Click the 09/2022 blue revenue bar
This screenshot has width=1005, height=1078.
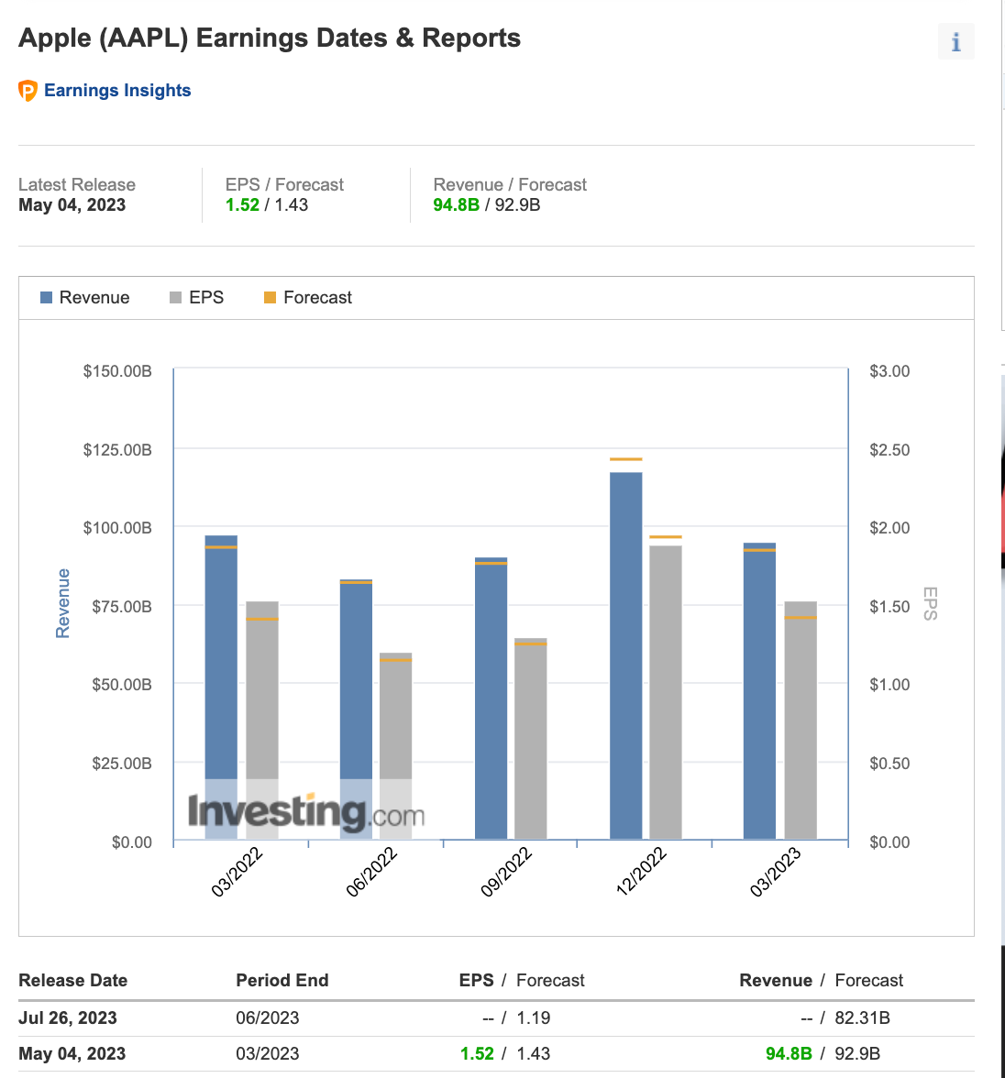(x=491, y=698)
